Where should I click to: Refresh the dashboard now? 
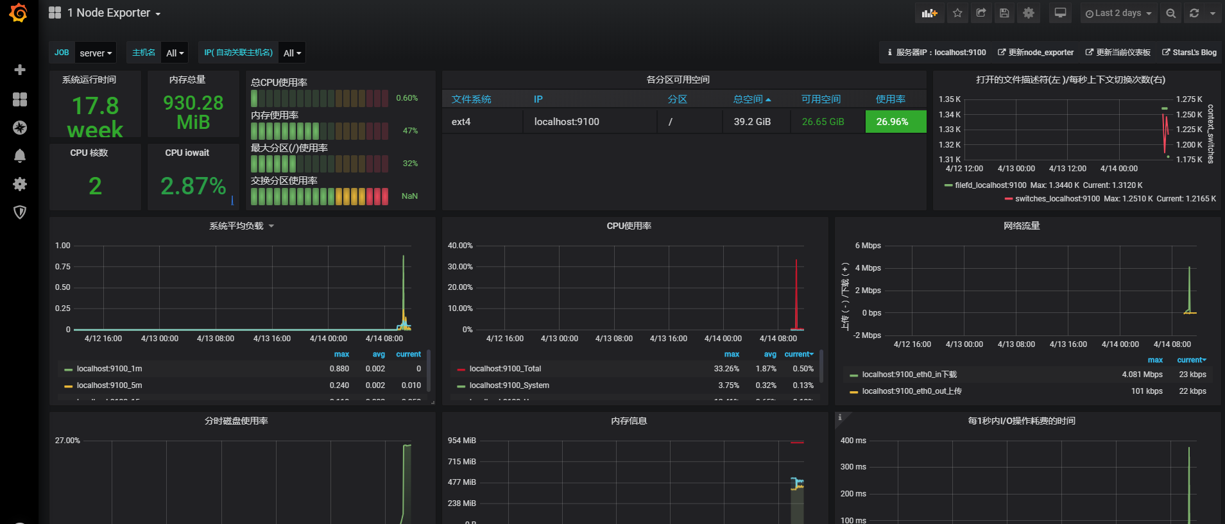point(1194,13)
